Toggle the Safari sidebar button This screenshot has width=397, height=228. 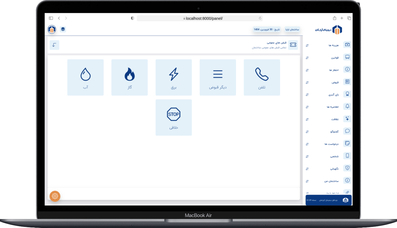coord(51,18)
